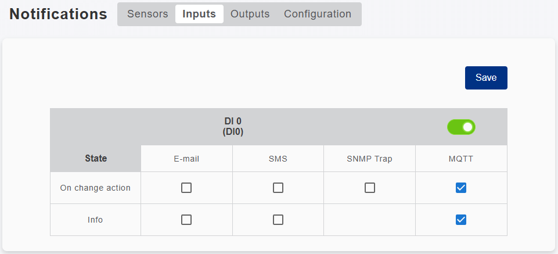Click the Save button
Screen dimensions: 558x254
click(x=486, y=78)
